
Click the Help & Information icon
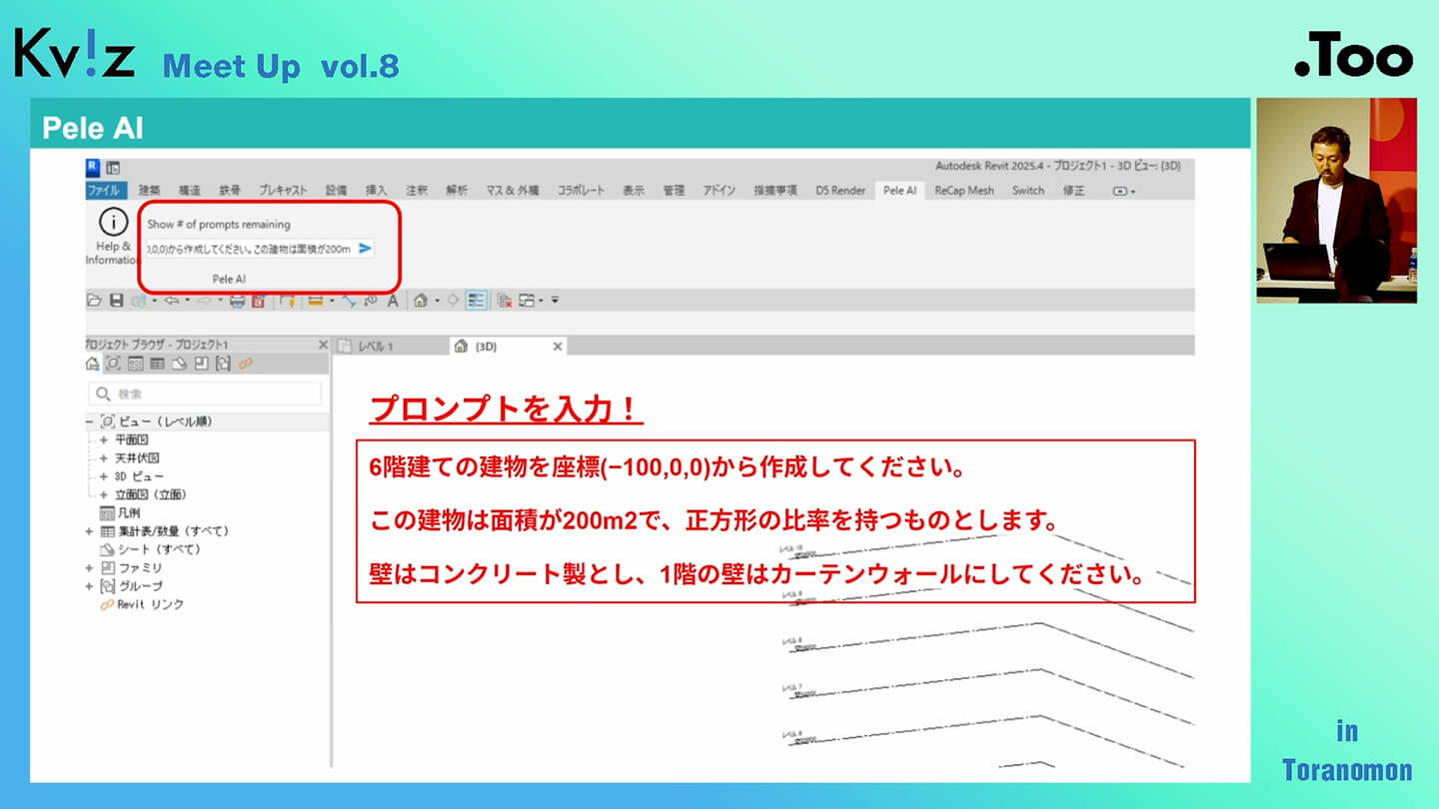113,223
